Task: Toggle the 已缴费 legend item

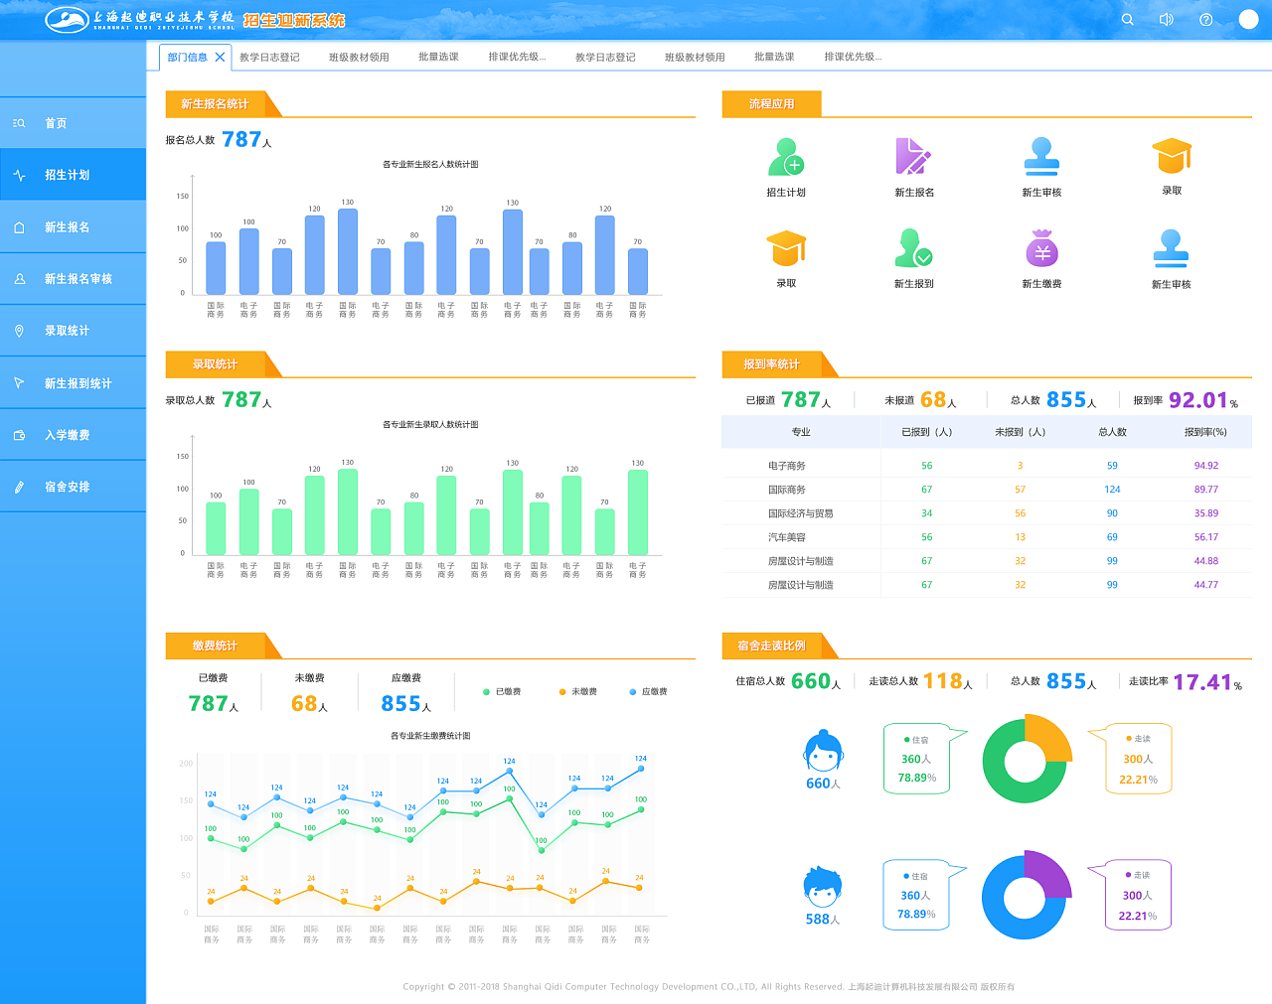Action: pyautogui.click(x=502, y=691)
